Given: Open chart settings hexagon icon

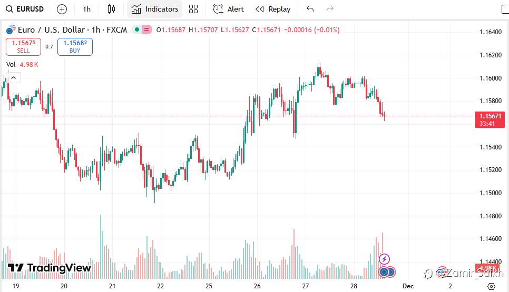Looking at the screenshot, I should 491,286.
